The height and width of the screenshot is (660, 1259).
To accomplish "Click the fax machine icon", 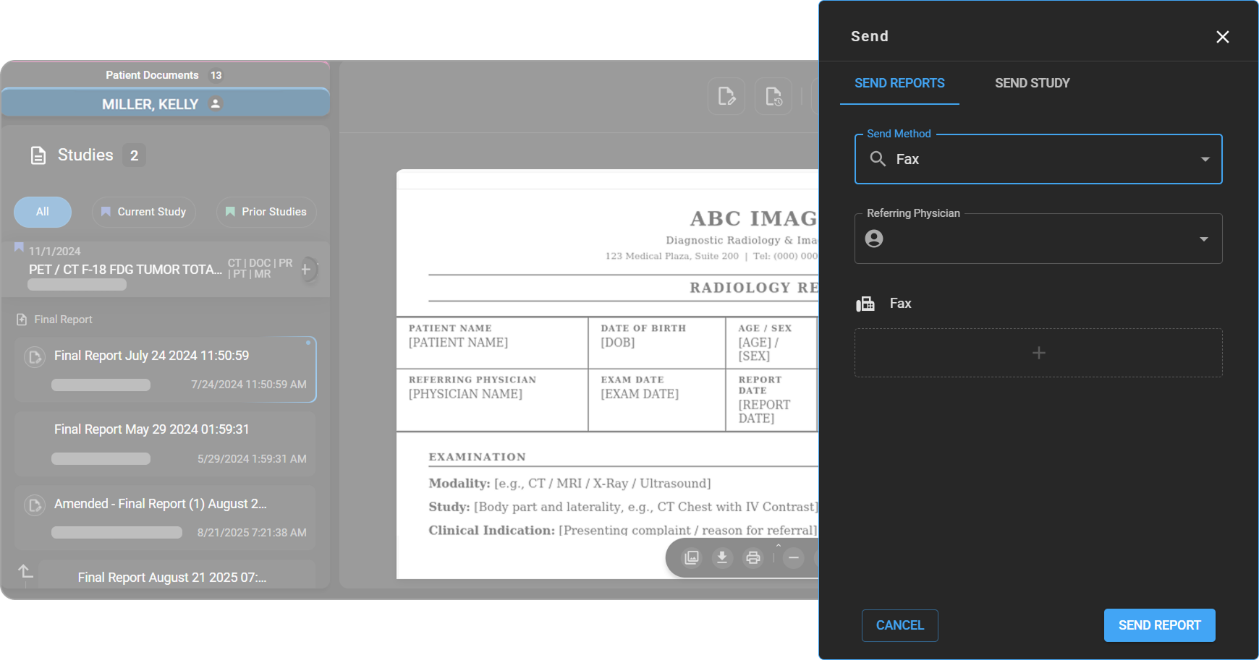I will 865,304.
